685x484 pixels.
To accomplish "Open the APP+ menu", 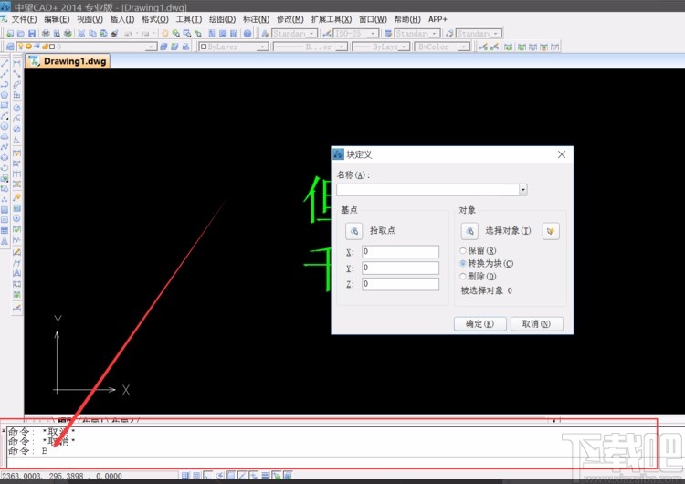I will [437, 19].
